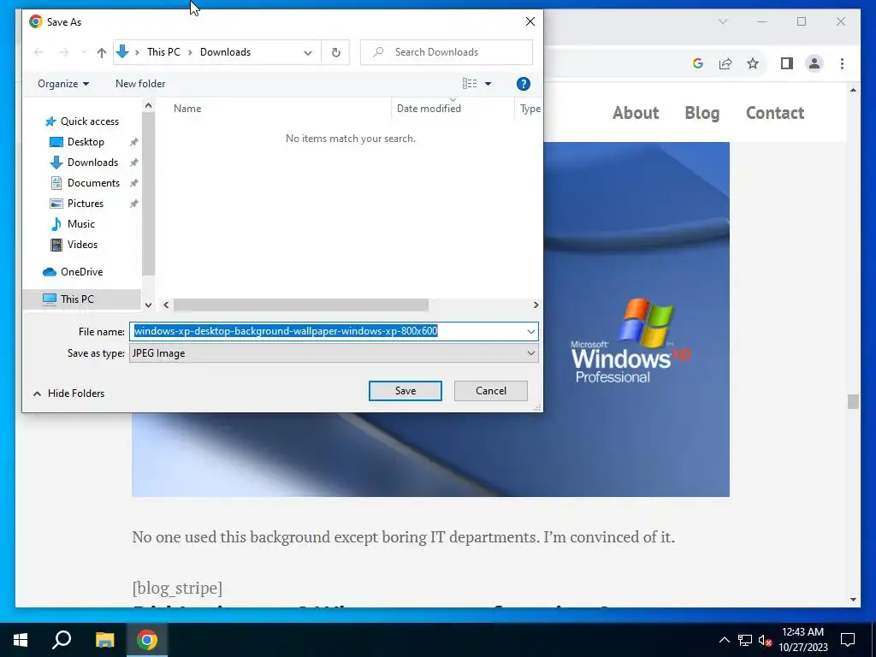Open Pictures folder in sidebar

(86, 204)
